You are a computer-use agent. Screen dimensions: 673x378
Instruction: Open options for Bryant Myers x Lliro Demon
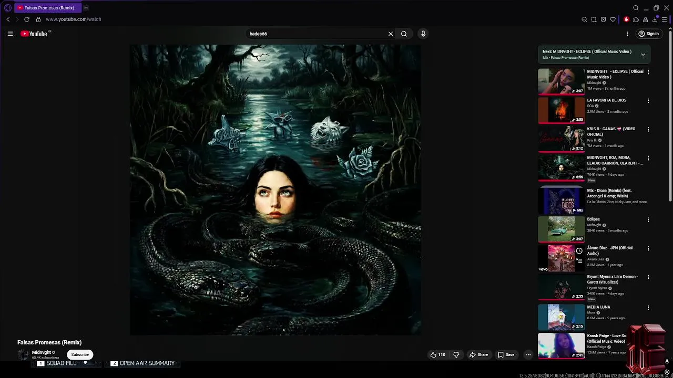pyautogui.click(x=648, y=277)
